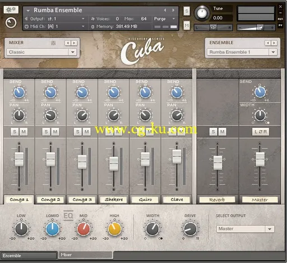Solo the Conga 3 channel

(78, 132)
